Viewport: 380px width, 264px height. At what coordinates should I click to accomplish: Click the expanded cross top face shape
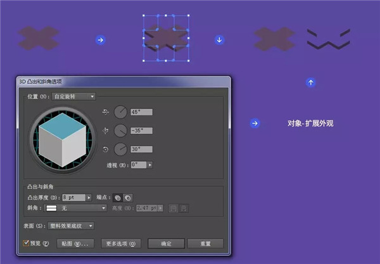pyautogui.click(x=274, y=39)
